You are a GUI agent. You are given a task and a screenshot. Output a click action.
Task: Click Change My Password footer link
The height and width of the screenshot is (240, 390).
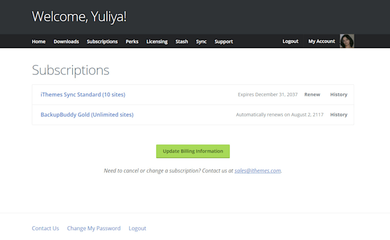click(x=93, y=229)
